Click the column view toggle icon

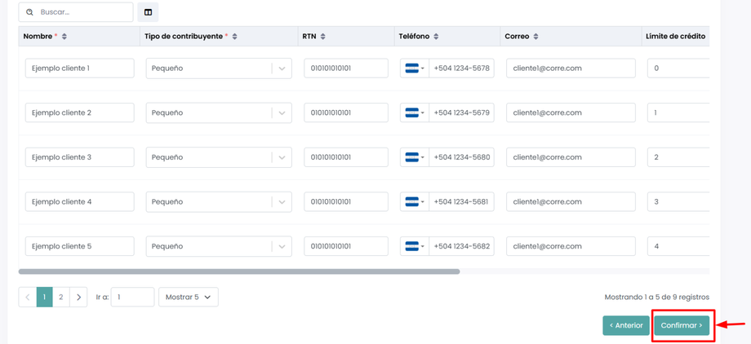coord(148,12)
